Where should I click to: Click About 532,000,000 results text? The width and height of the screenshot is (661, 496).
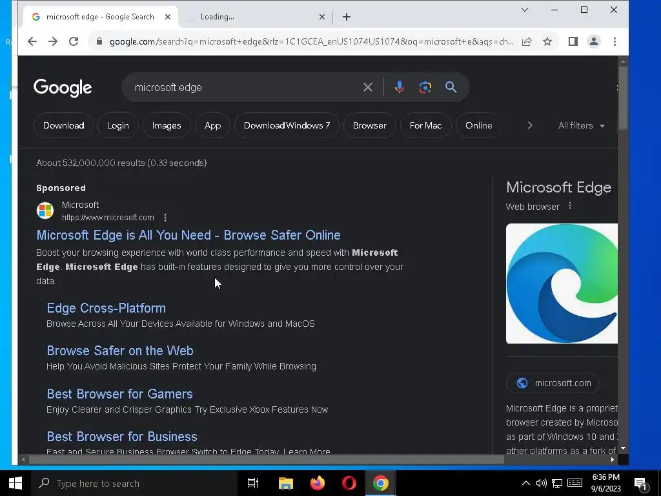pyautogui.click(x=121, y=163)
